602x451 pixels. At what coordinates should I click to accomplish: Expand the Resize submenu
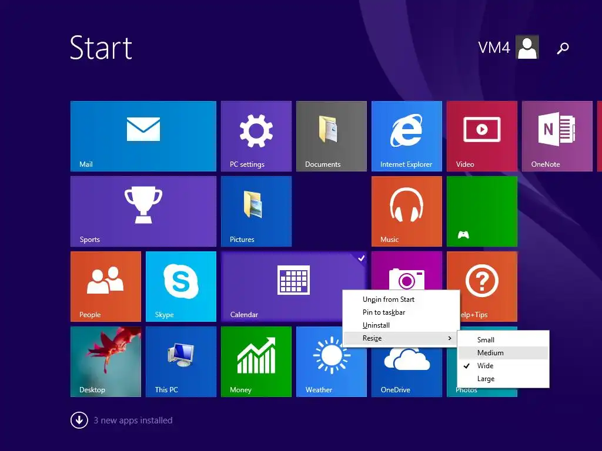[x=401, y=338]
